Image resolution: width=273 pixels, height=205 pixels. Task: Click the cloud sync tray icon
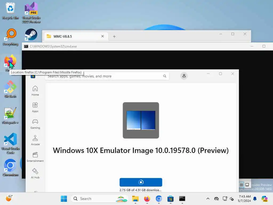click(216, 199)
